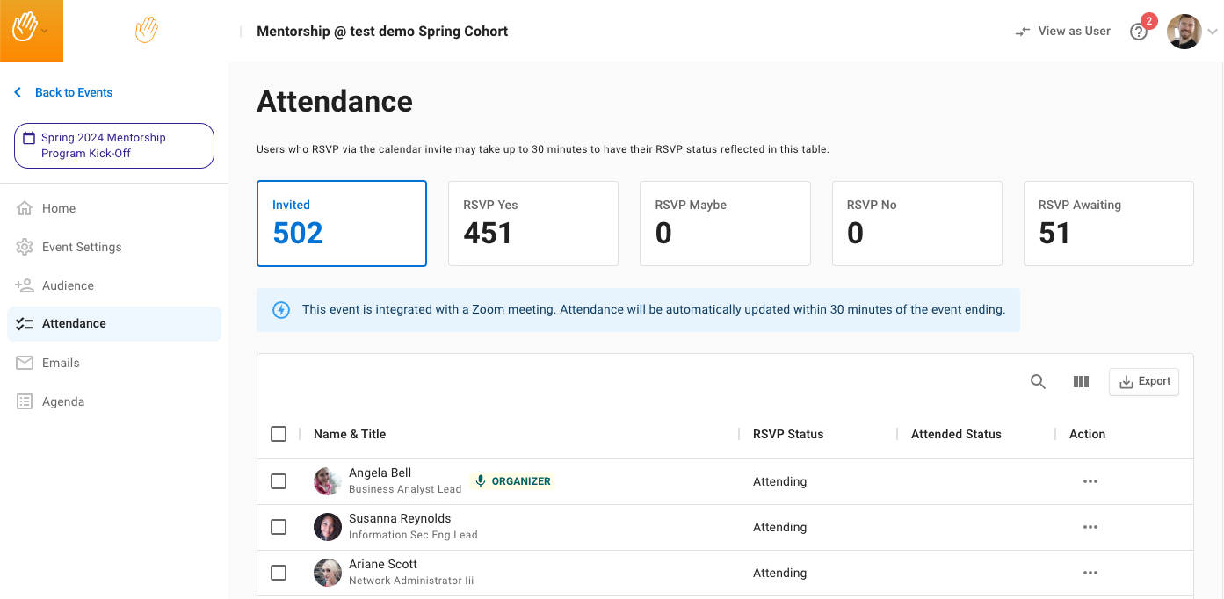The height and width of the screenshot is (599, 1224).
Task: Open the column view settings icon
Action: pos(1081,382)
